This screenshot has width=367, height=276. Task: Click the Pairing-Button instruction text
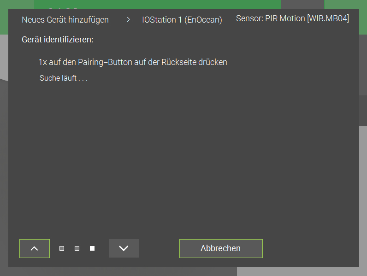pos(133,62)
